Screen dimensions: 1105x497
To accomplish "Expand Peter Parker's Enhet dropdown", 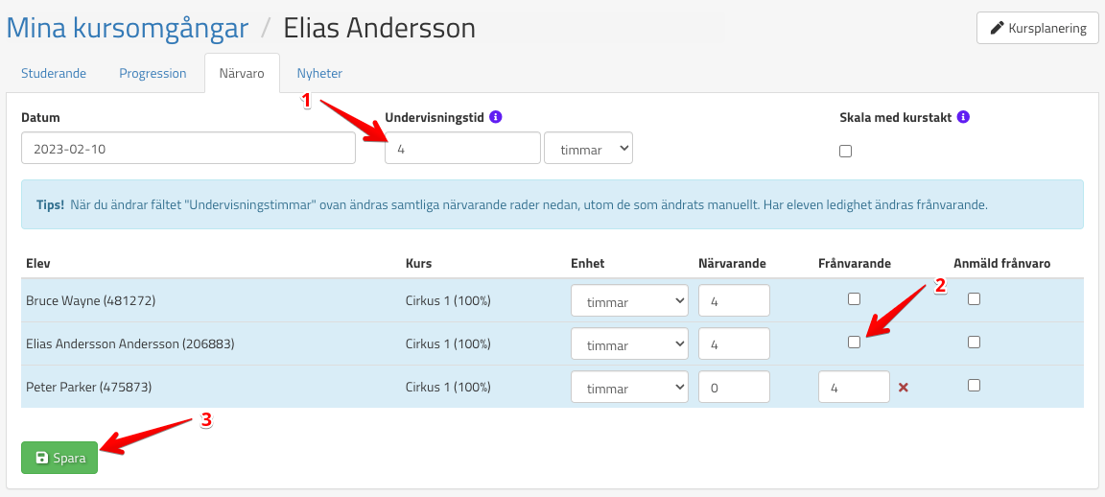I will (629, 388).
